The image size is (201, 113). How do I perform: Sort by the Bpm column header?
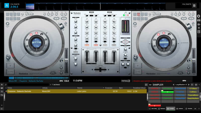point(121,88)
